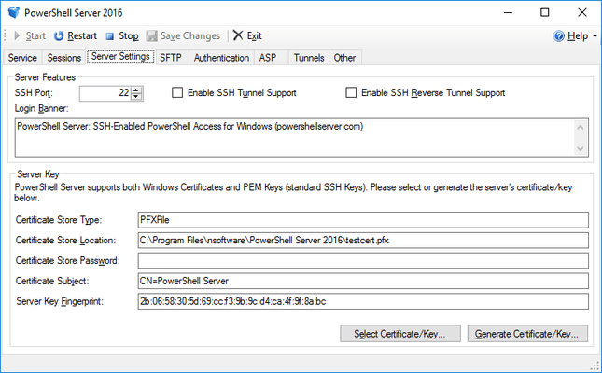602x373 pixels.
Task: Close the PowerShell Server 2016 window
Action: click(582, 13)
